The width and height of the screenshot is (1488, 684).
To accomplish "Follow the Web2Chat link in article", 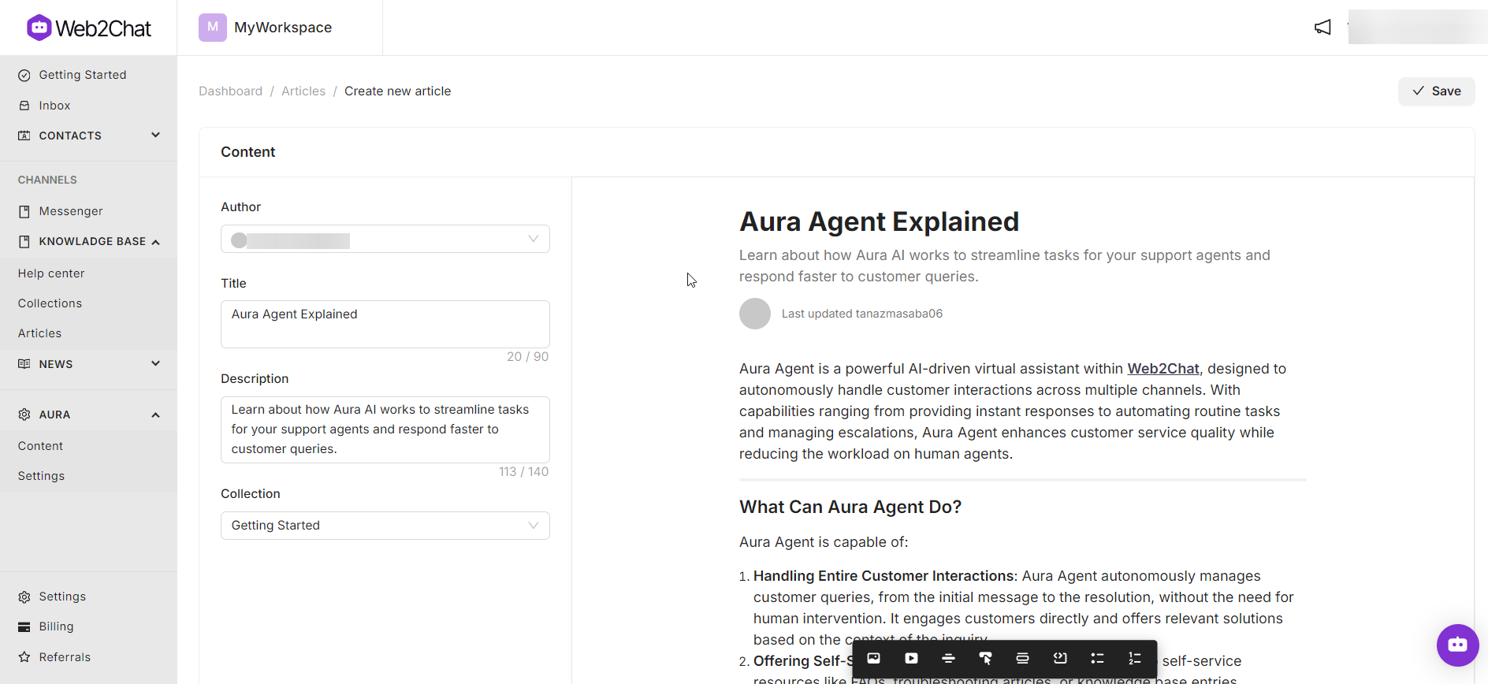I will pyautogui.click(x=1163, y=369).
